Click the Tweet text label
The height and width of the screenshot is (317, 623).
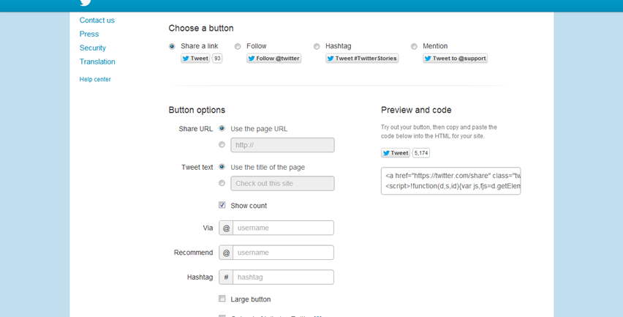pos(197,168)
